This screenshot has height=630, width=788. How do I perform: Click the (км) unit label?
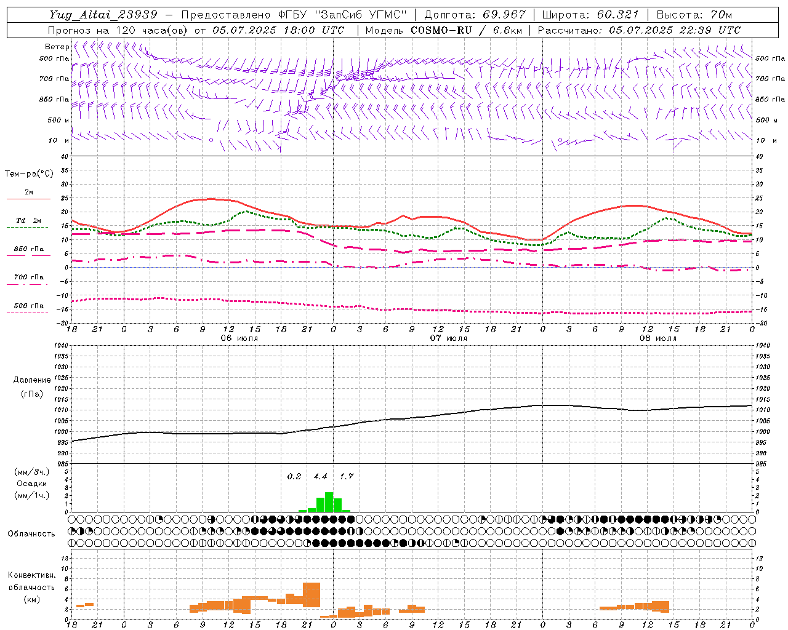[31, 599]
